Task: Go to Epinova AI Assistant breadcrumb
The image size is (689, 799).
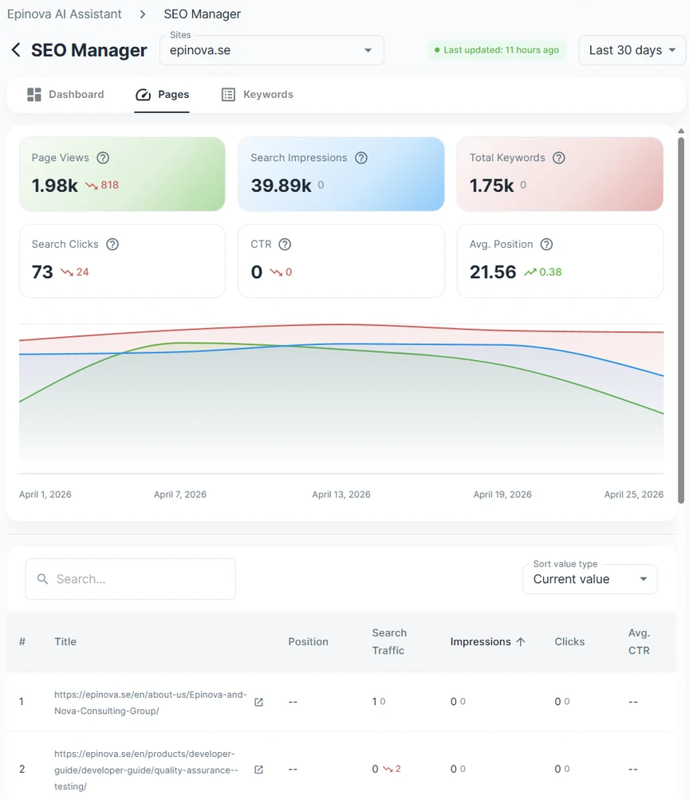Action: tap(65, 14)
